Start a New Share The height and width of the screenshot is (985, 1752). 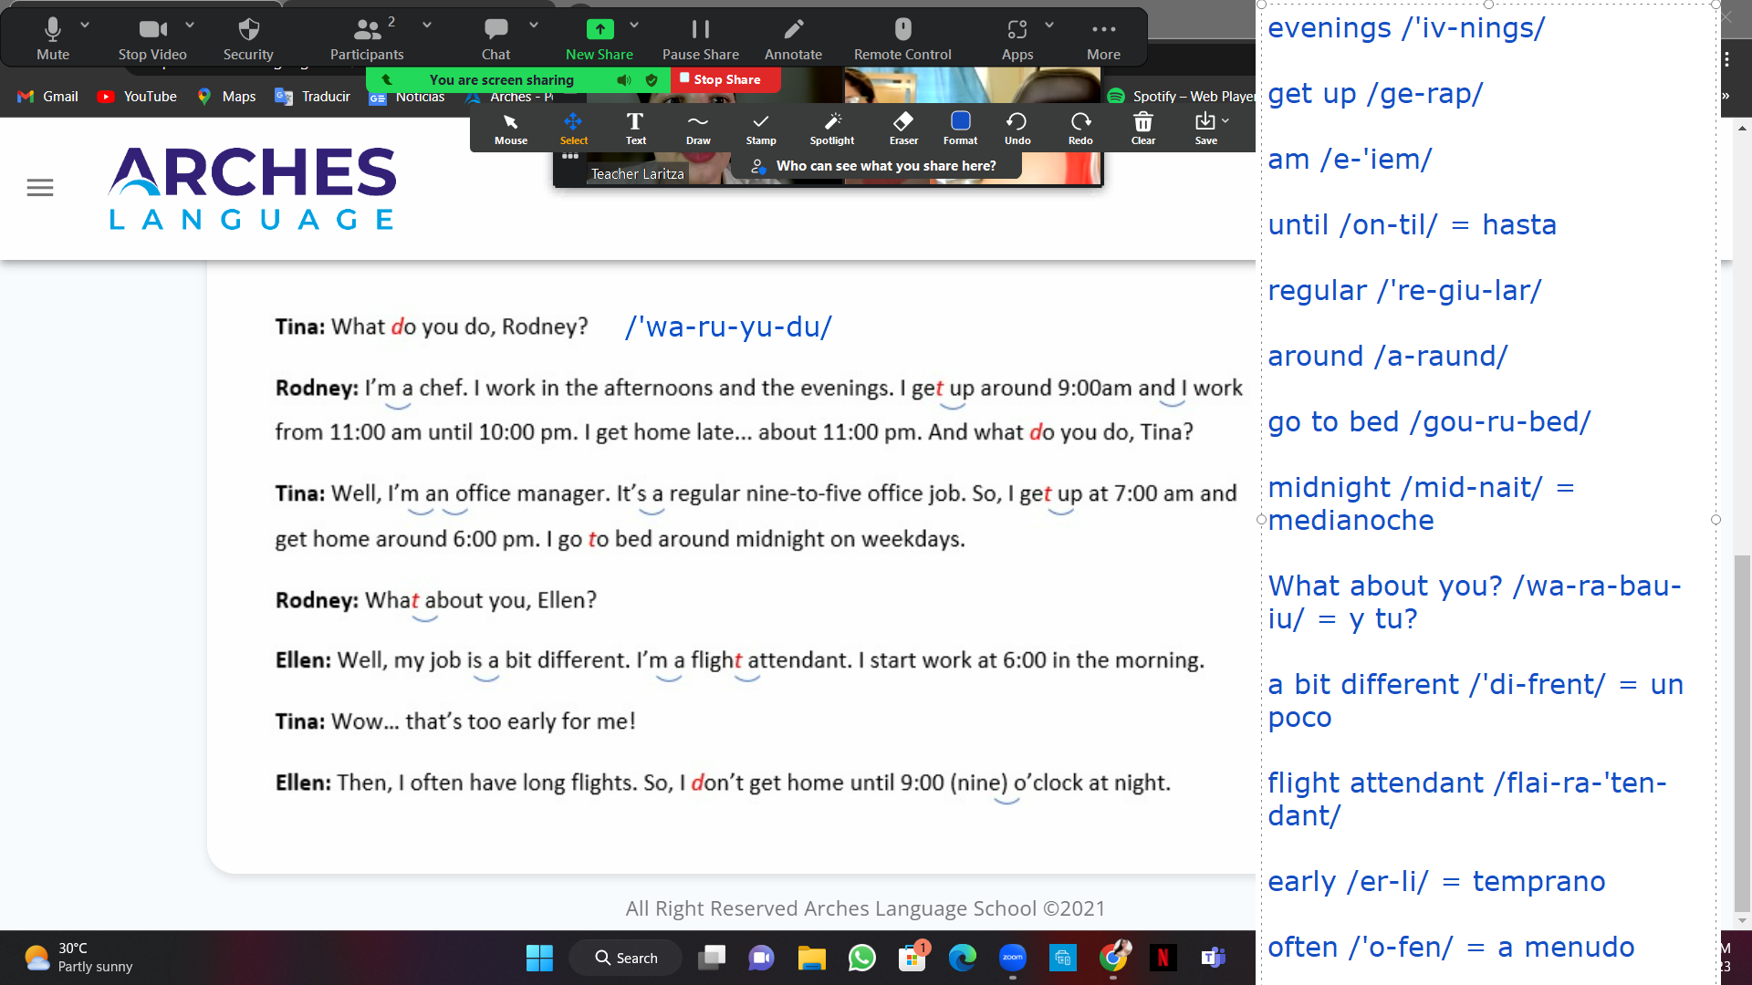pos(600,38)
